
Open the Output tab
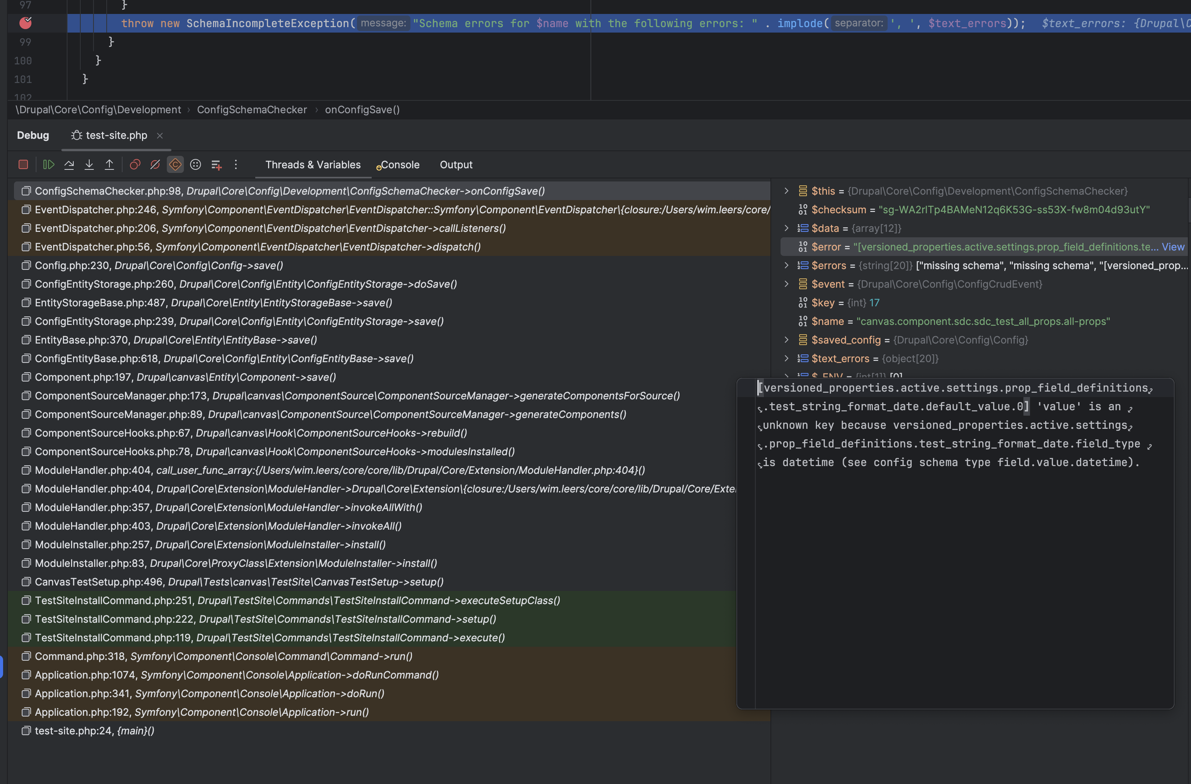tap(455, 164)
